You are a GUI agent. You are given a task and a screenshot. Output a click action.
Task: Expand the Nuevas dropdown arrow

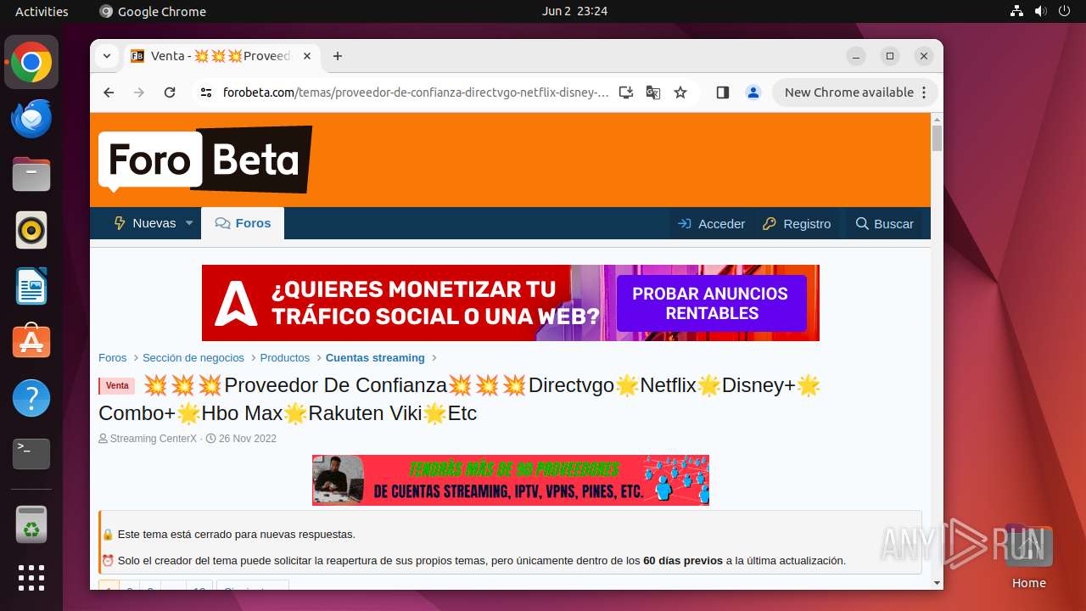tap(189, 223)
